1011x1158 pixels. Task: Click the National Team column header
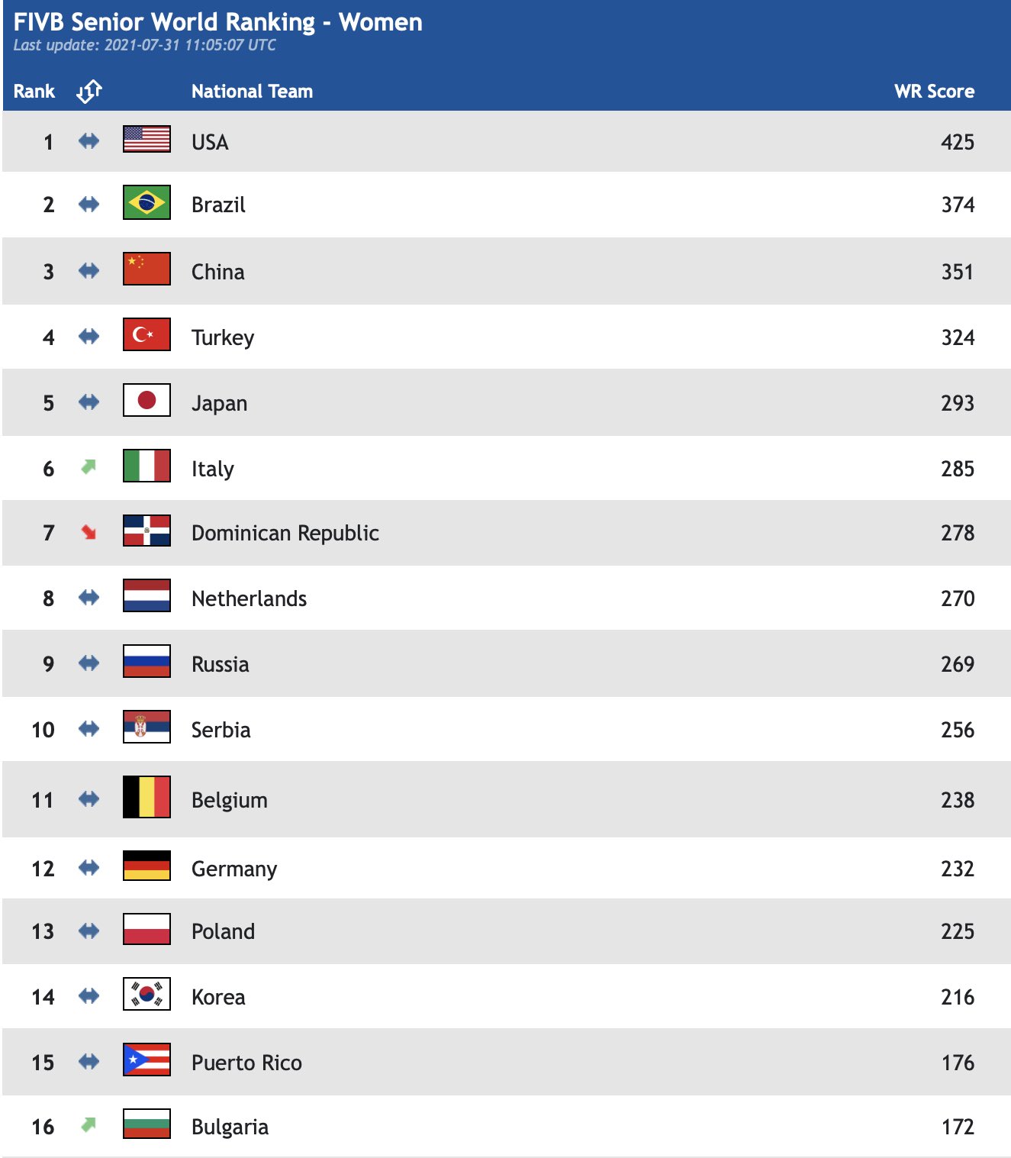[x=252, y=91]
